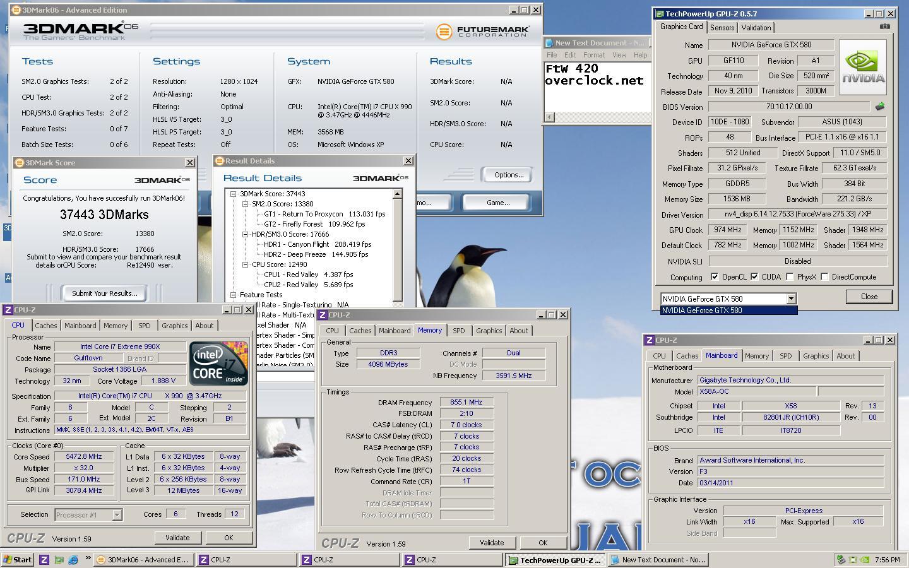
Task: Open the GPU selector dropdown arrow in GPU-Z
Action: coord(791,299)
